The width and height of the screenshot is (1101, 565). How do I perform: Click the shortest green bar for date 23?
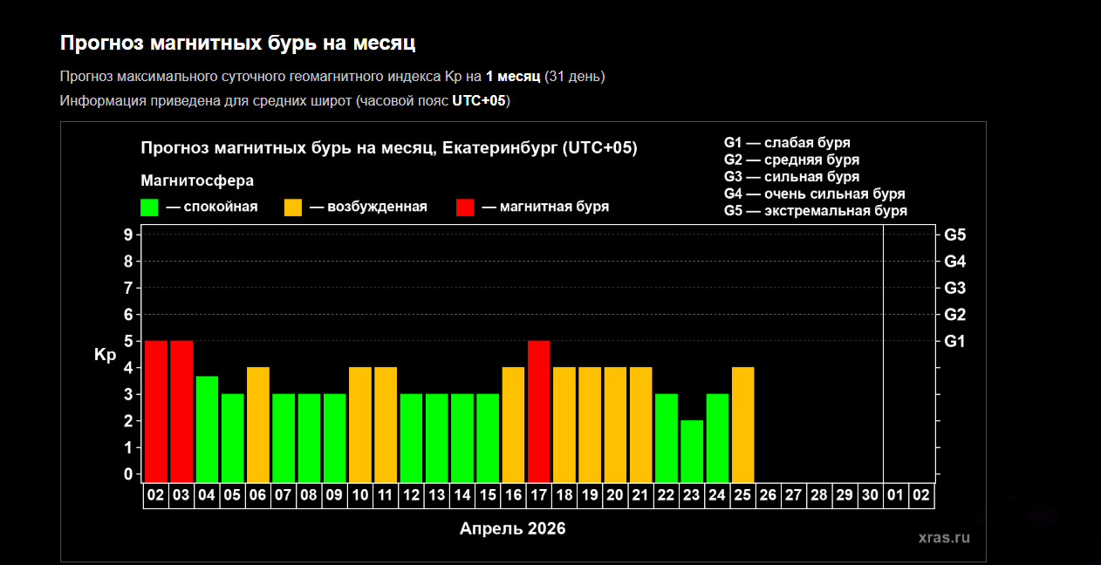[692, 451]
